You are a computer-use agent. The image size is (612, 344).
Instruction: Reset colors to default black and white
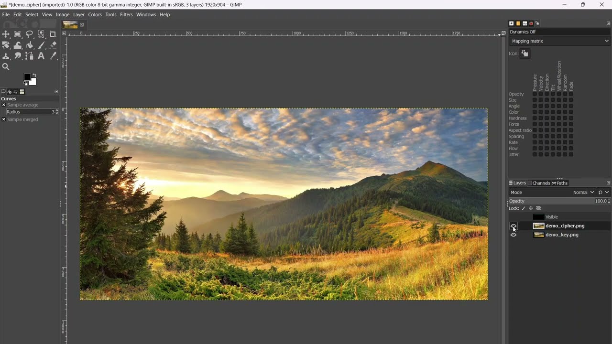(26, 84)
